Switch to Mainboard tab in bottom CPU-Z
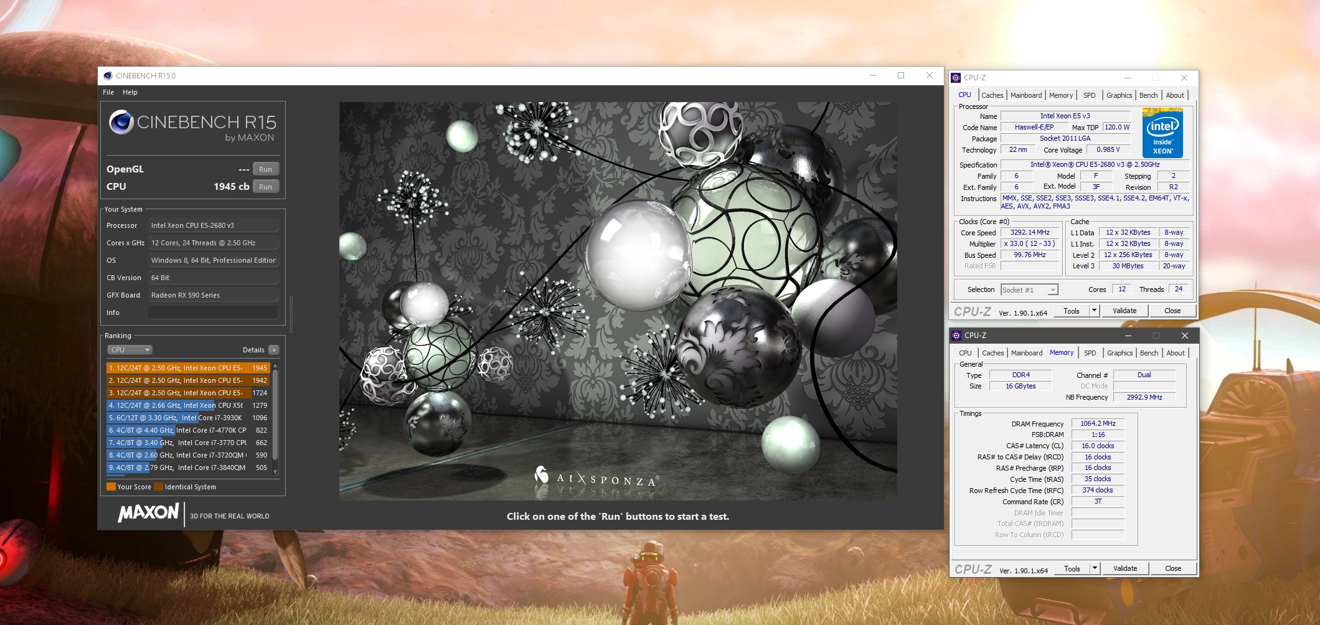Image resolution: width=1320 pixels, height=625 pixels. [x=1027, y=353]
